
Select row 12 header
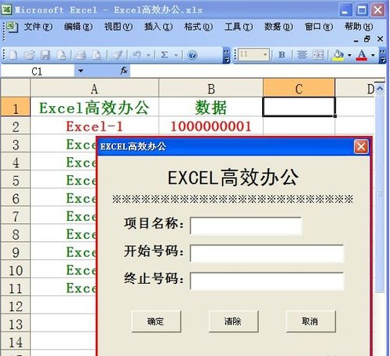[x=16, y=306]
